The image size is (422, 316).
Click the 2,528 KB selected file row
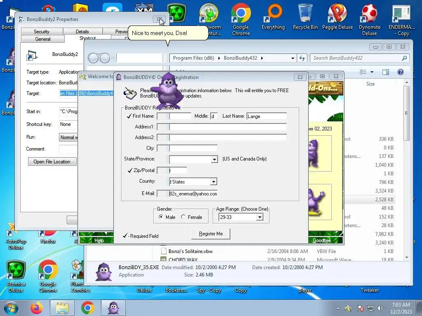tap(370, 200)
